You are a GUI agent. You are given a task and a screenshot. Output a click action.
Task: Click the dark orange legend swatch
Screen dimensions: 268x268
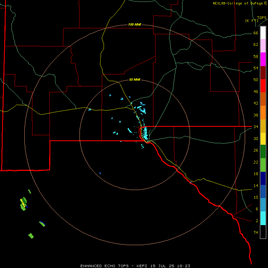tap(263, 99)
